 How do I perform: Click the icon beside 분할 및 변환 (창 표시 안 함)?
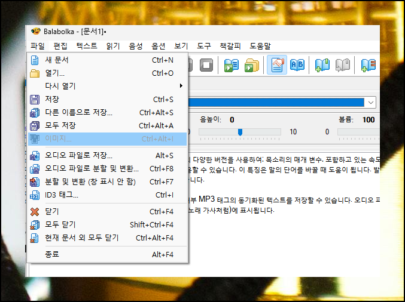[x=35, y=182]
